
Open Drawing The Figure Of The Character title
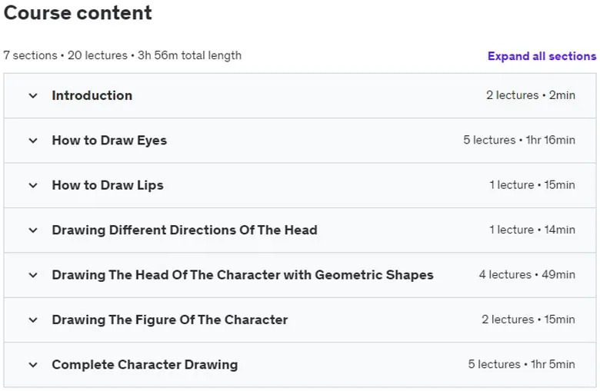coord(170,320)
